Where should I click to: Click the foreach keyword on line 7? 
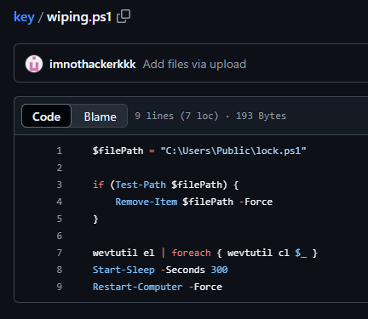(191, 253)
